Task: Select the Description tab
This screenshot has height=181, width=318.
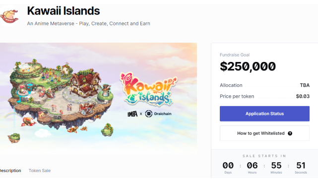Action: (x=10, y=171)
